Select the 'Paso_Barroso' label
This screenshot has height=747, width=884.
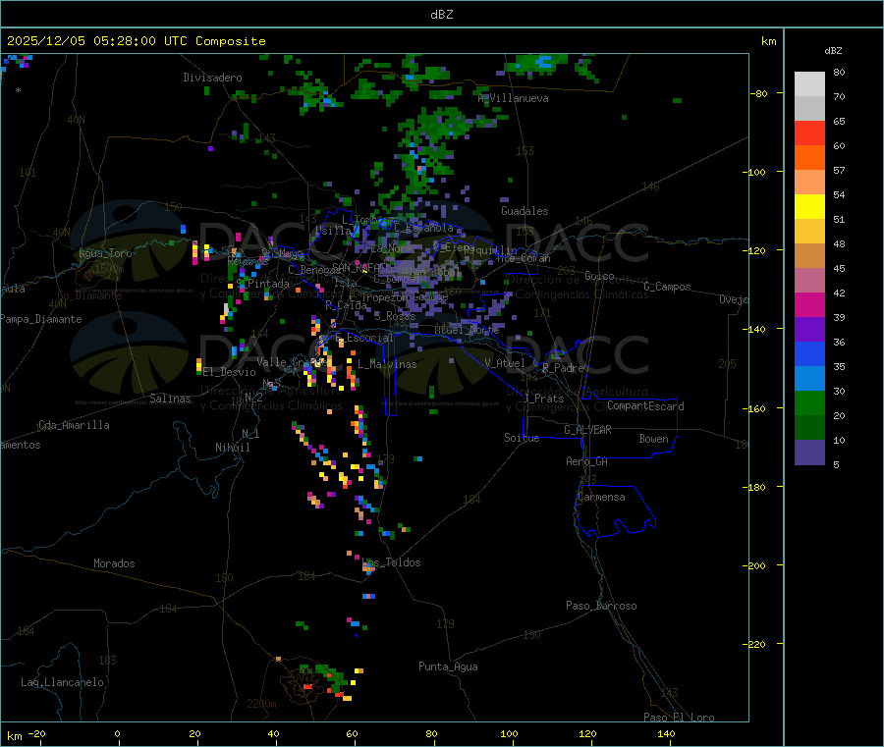tap(601, 606)
